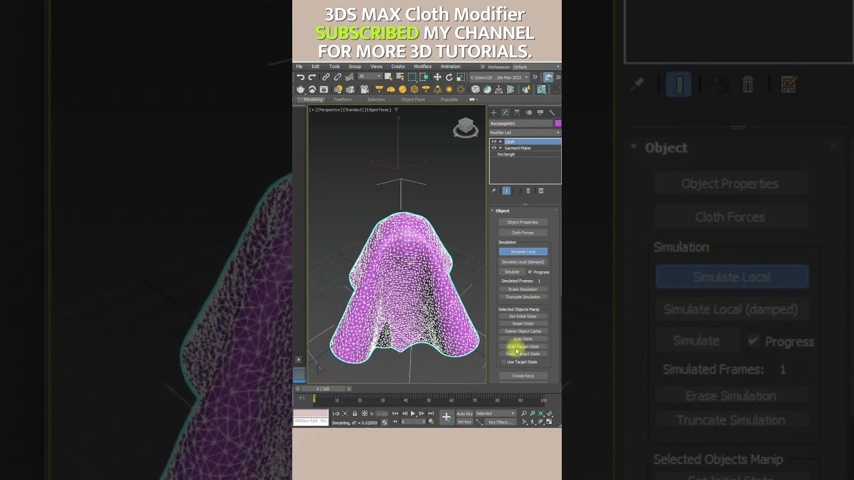Screen dimensions: 854x480
Task: Click the Rectangular Selection Region icon
Action: click(x=412, y=77)
